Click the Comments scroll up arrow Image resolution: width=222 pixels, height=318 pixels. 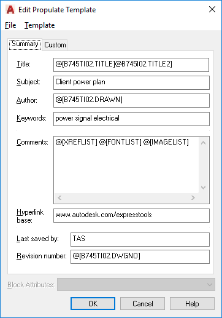[x=203, y=143]
